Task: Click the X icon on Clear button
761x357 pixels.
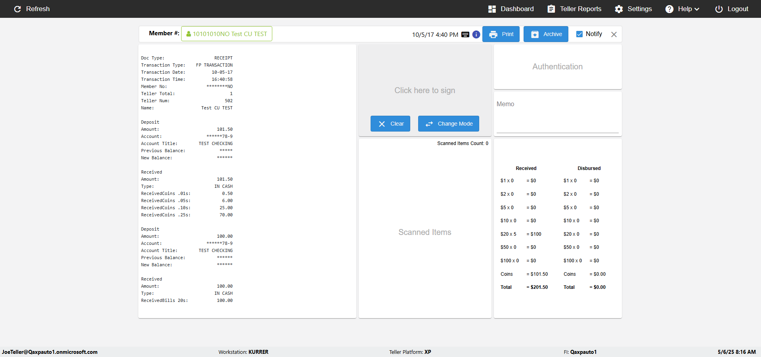Action: (382, 124)
